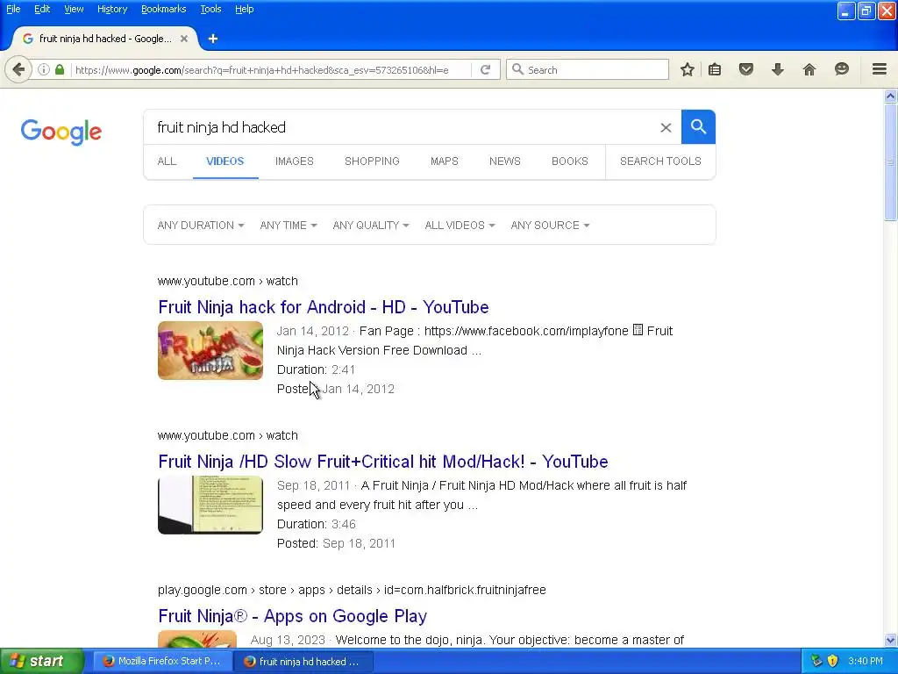Select fruit ninja hd hacked taskbar button

point(303,661)
